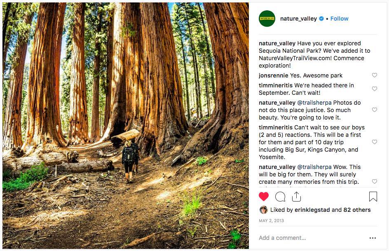Like the 'Photos do not do' comment
The image size is (389, 251).
point(374,110)
